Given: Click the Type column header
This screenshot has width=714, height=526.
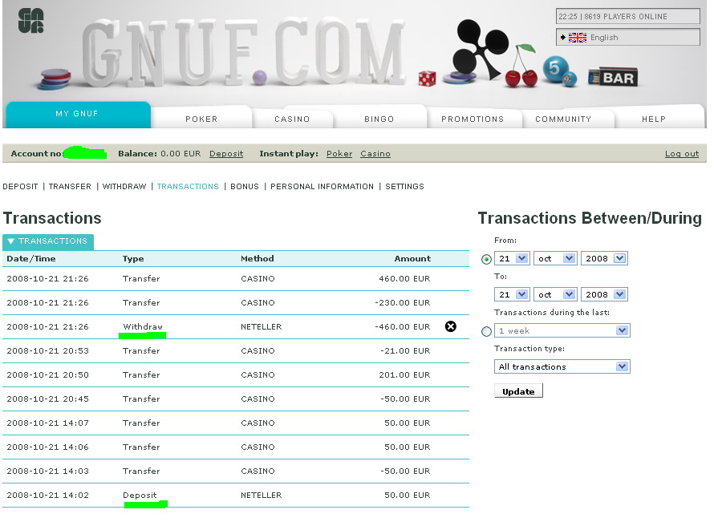Looking at the screenshot, I should pos(133,258).
